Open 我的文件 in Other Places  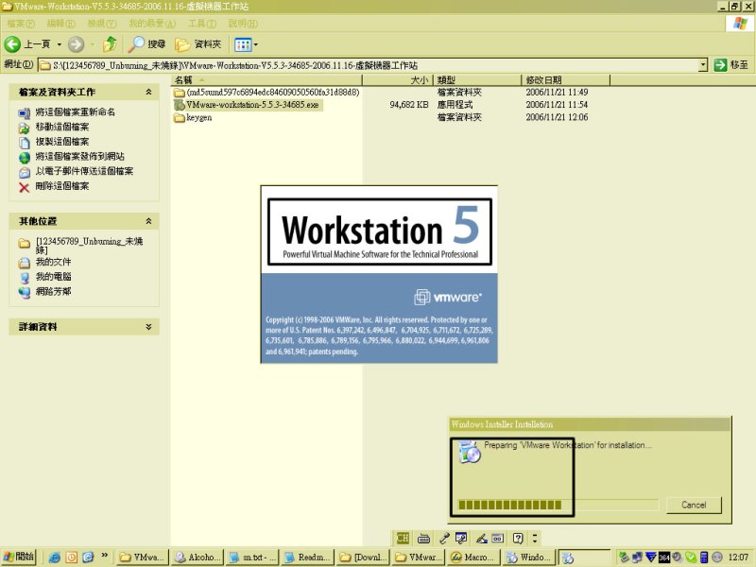pyautogui.click(x=53, y=262)
